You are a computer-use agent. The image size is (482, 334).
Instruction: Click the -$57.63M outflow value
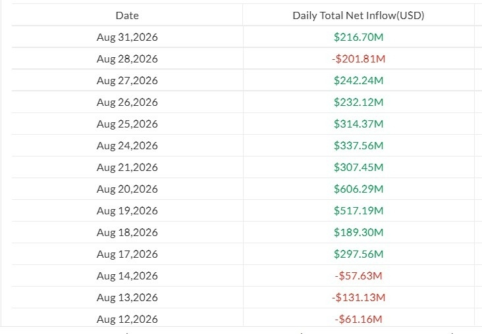pyautogui.click(x=358, y=276)
